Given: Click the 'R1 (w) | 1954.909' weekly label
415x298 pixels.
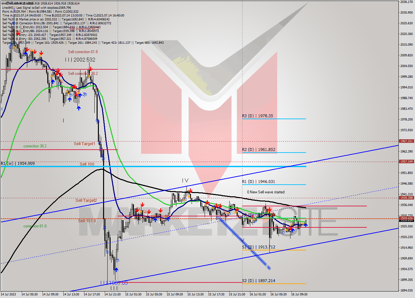Looking at the screenshot, I should (x=18, y=164).
